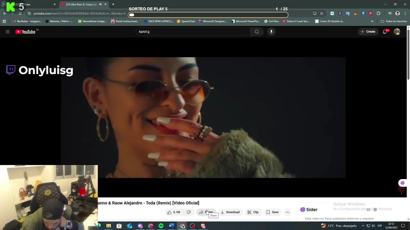The width and height of the screenshot is (410, 230).
Task: Open more actions ellipsis under video
Action: (287, 212)
